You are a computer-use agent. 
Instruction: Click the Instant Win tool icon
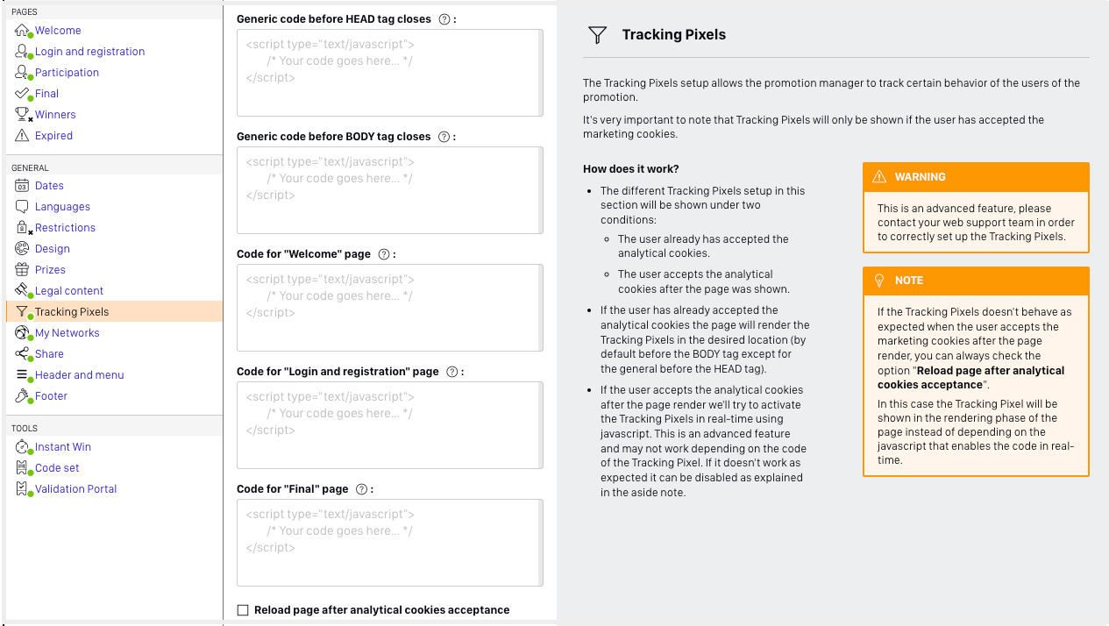pos(21,446)
